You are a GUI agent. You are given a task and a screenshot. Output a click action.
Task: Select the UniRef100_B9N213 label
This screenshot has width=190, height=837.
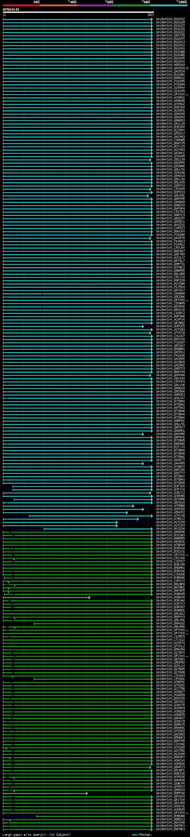pos(170,819)
